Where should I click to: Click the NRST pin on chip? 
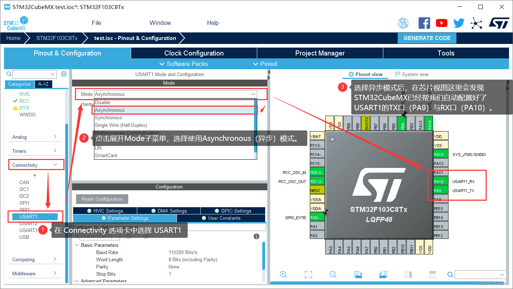click(317, 191)
